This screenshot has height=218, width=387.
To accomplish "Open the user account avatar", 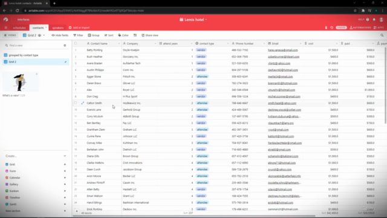I will pos(382,19).
